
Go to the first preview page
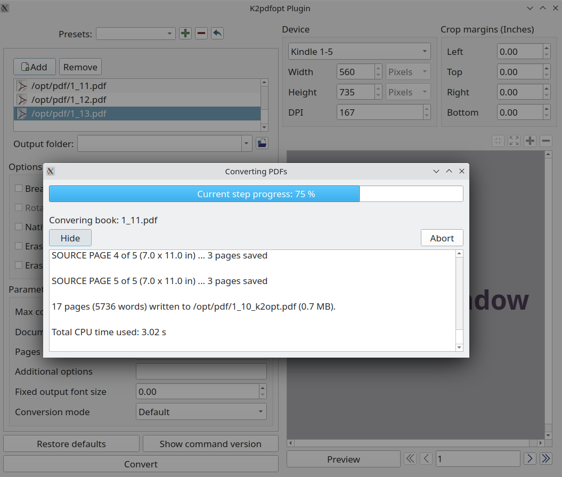pyautogui.click(x=410, y=458)
